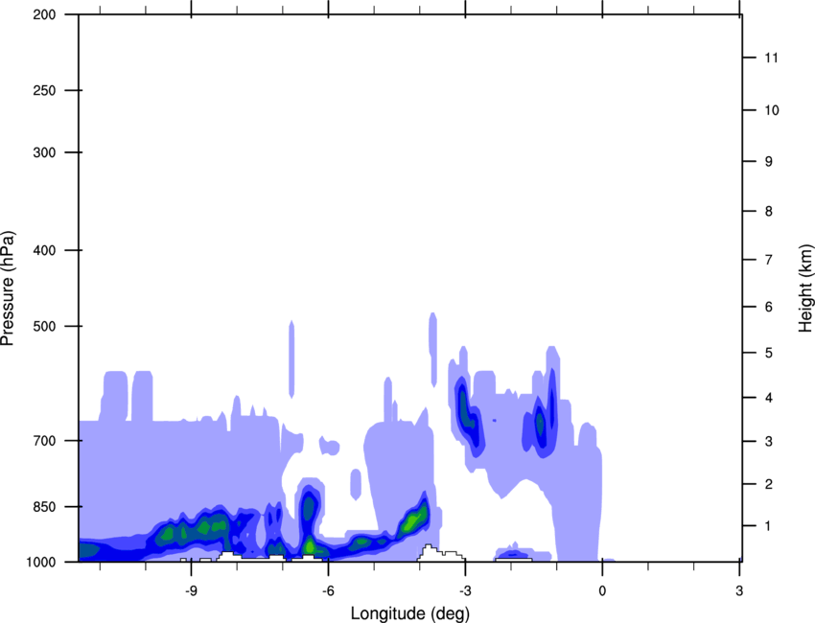
Task: Click the 8 km height label
Action: pyautogui.click(x=769, y=211)
